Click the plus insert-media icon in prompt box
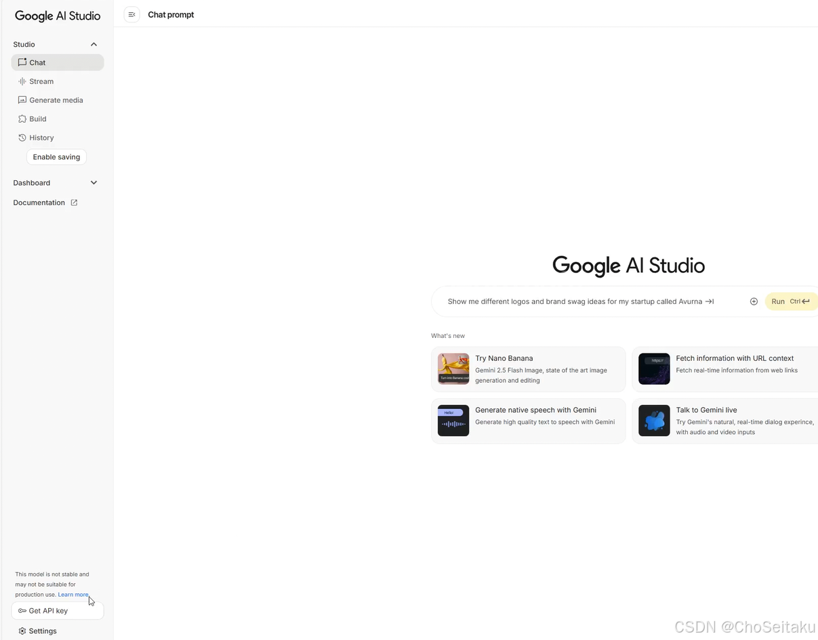The width and height of the screenshot is (818, 640). click(x=754, y=301)
